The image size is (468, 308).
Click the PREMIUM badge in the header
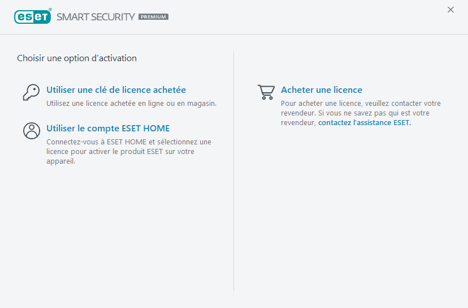click(153, 17)
